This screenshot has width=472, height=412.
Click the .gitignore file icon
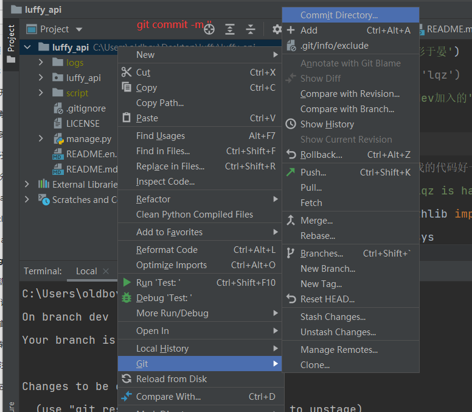58,108
